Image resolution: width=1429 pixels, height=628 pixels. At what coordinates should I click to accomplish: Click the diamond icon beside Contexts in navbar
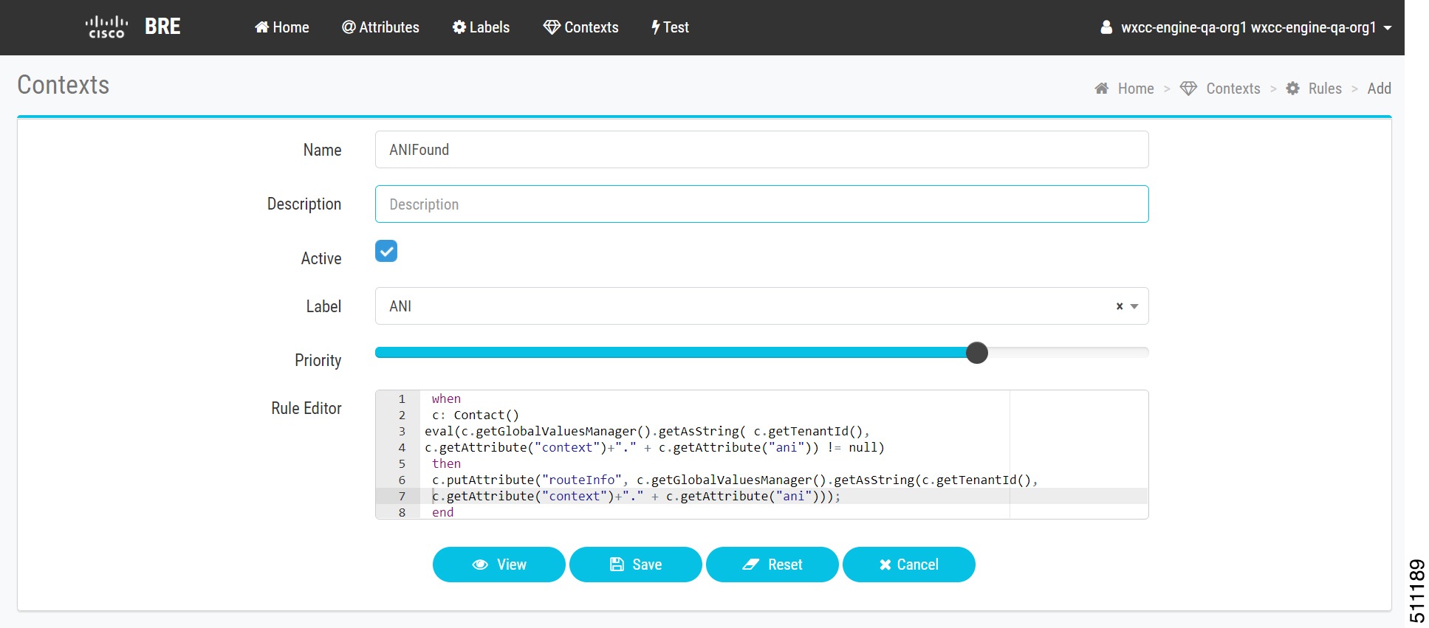click(552, 27)
